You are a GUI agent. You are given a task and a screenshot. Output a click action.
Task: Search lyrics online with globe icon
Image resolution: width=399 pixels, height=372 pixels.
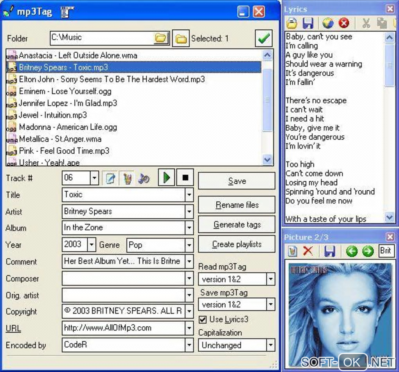pos(328,23)
